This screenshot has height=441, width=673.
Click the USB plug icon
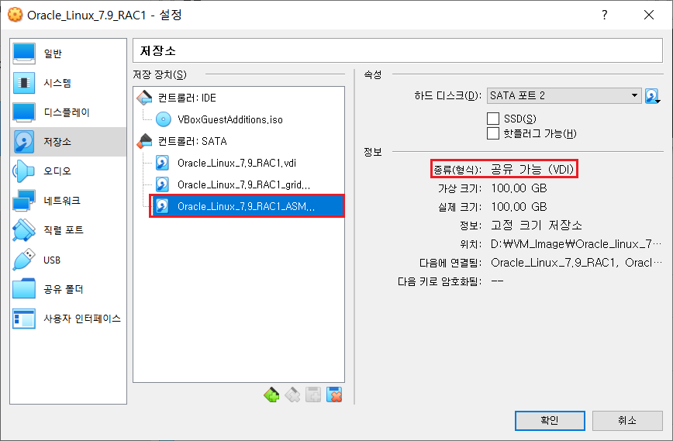click(x=24, y=260)
